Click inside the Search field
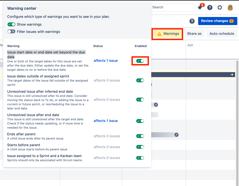This screenshot has width=239, height=186. tap(173, 7)
